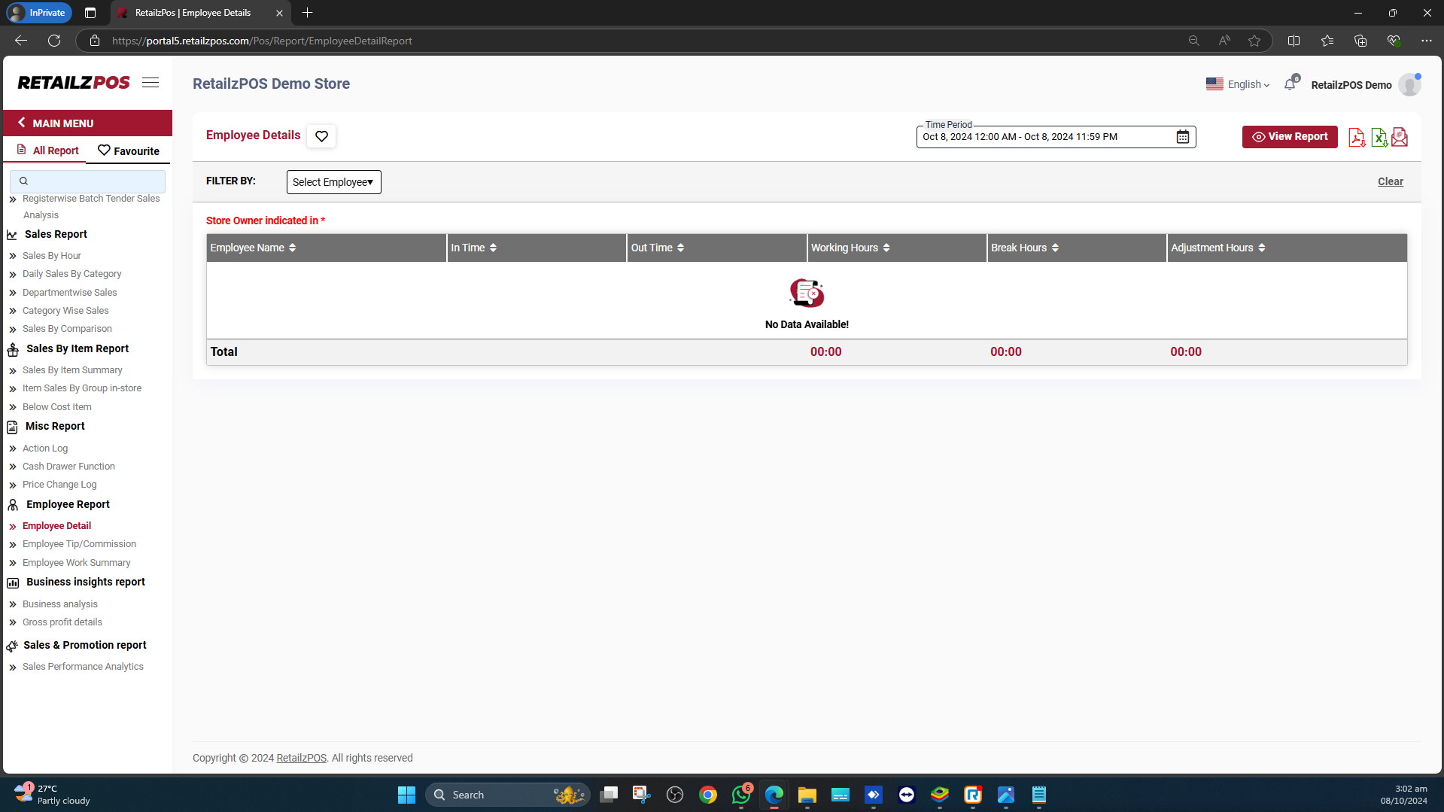The image size is (1444, 812).
Task: Go back via MAIN MENU chevron
Action: (x=22, y=123)
